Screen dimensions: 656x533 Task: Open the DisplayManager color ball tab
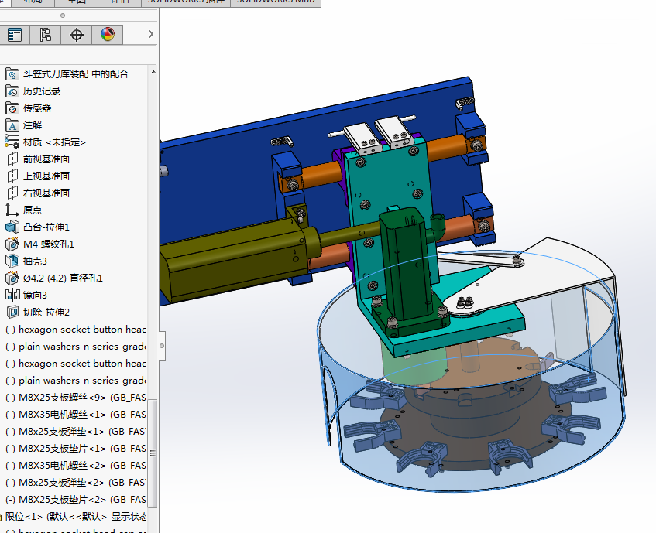(x=107, y=34)
